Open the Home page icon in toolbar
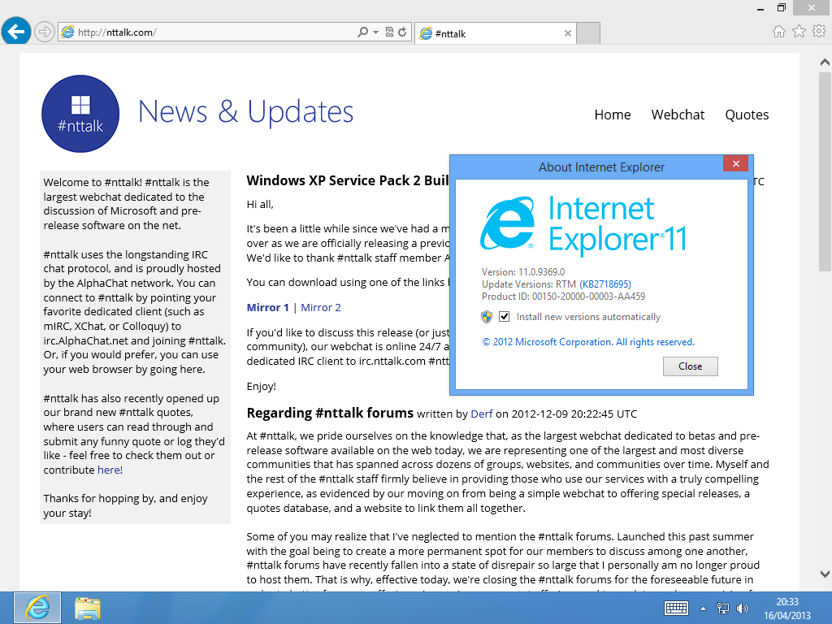832x624 pixels. tap(779, 32)
